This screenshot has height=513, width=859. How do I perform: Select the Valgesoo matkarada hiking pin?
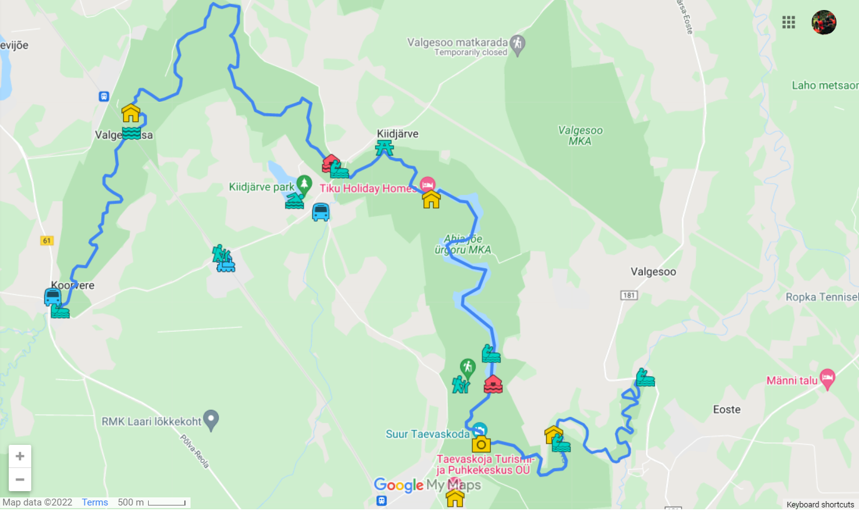tap(518, 45)
